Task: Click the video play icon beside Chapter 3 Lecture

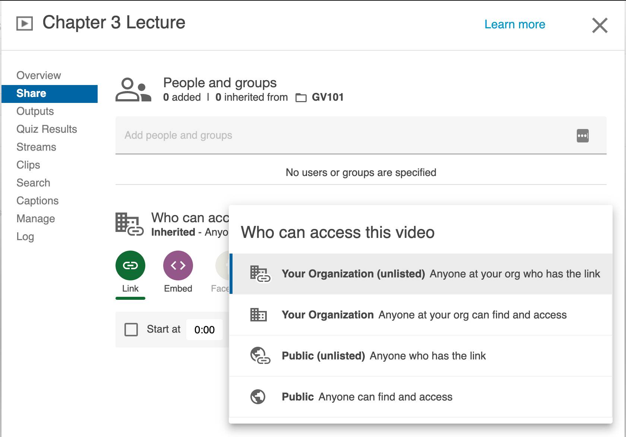Action: pos(25,23)
